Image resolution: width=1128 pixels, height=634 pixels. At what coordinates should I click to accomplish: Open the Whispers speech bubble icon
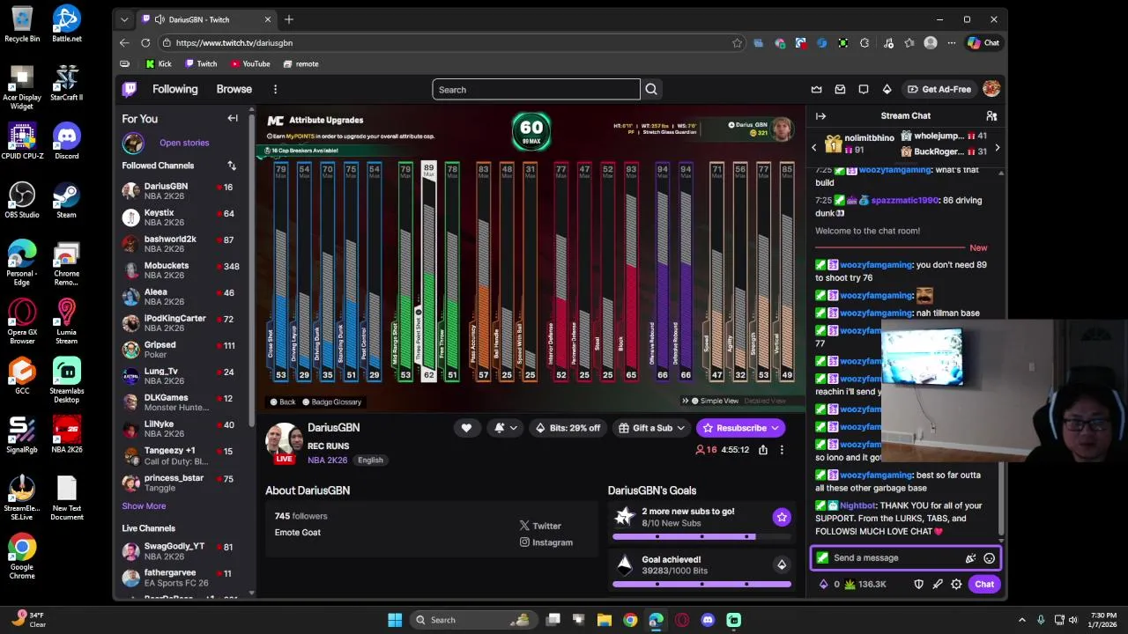[x=864, y=89]
